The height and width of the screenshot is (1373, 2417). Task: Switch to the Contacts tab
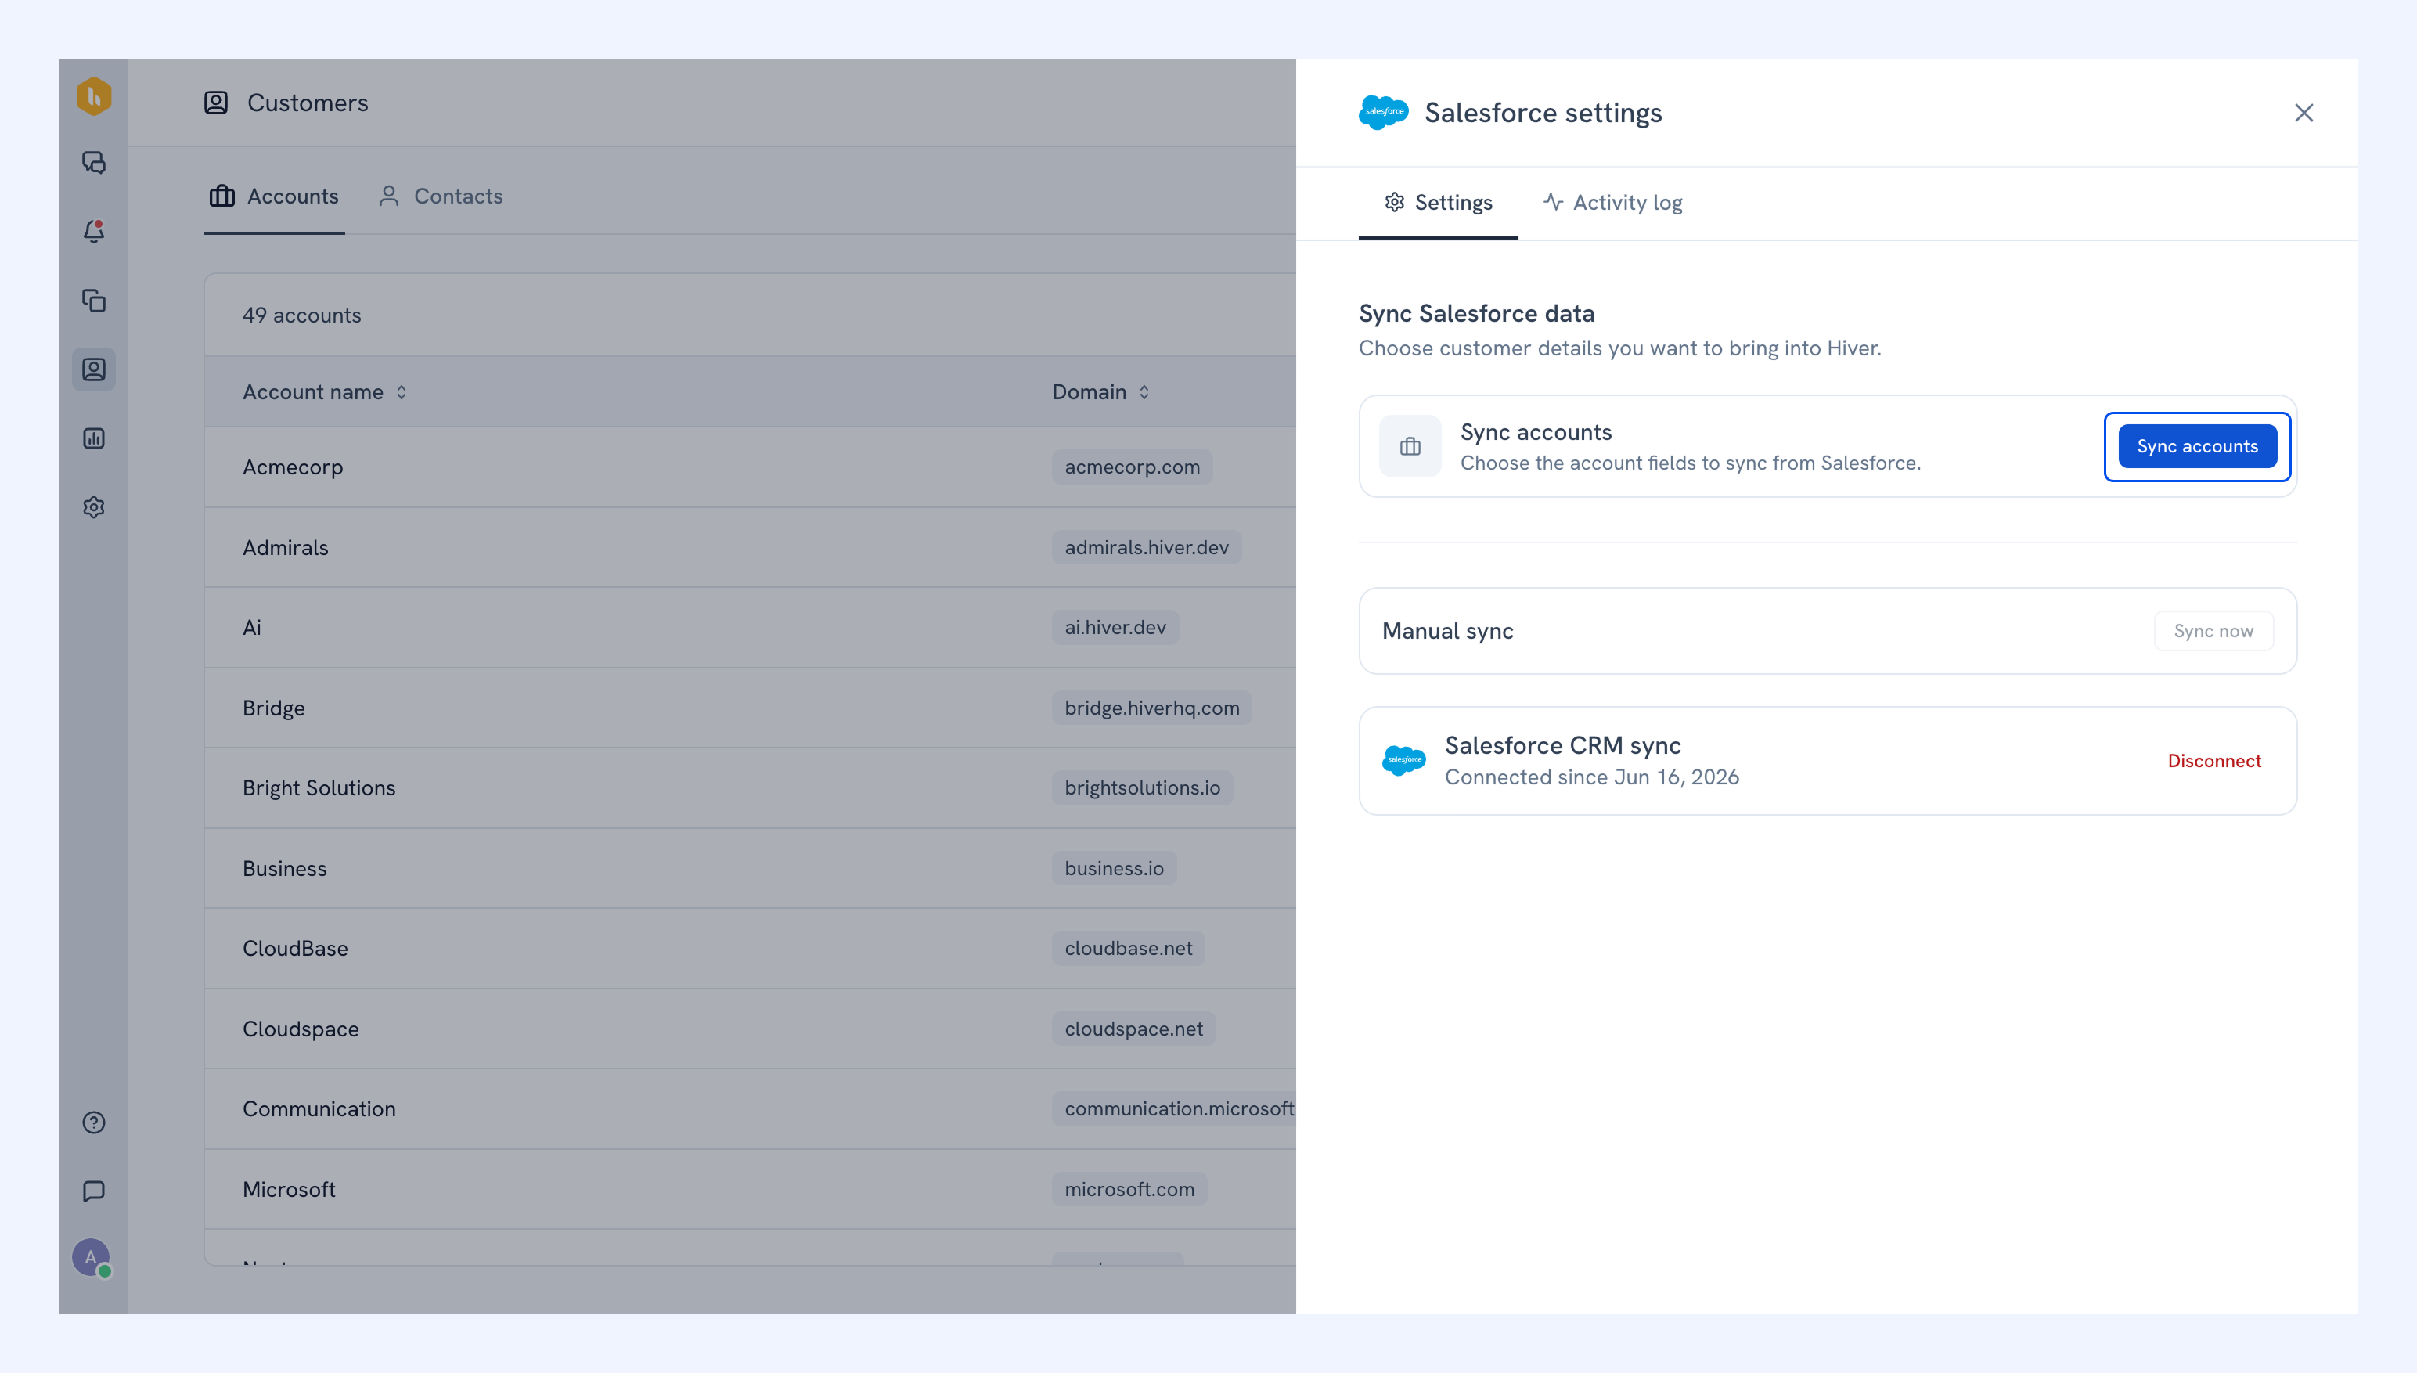pyautogui.click(x=440, y=196)
